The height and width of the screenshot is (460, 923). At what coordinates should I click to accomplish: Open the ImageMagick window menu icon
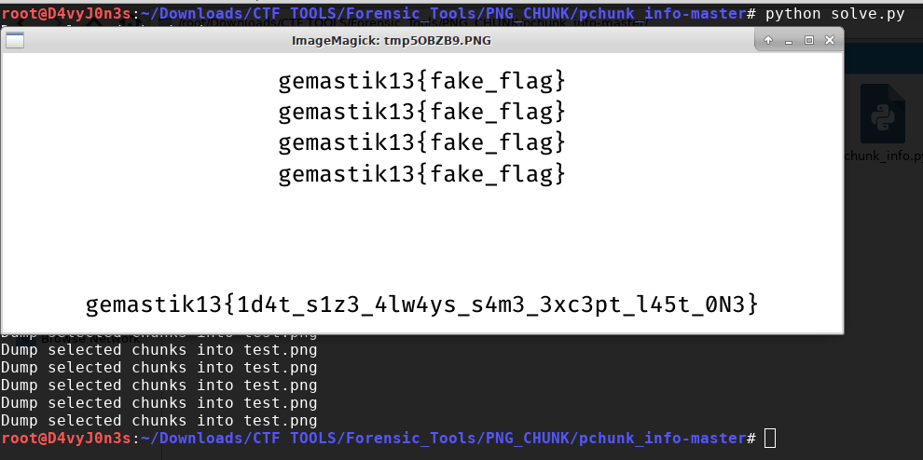(x=15, y=40)
